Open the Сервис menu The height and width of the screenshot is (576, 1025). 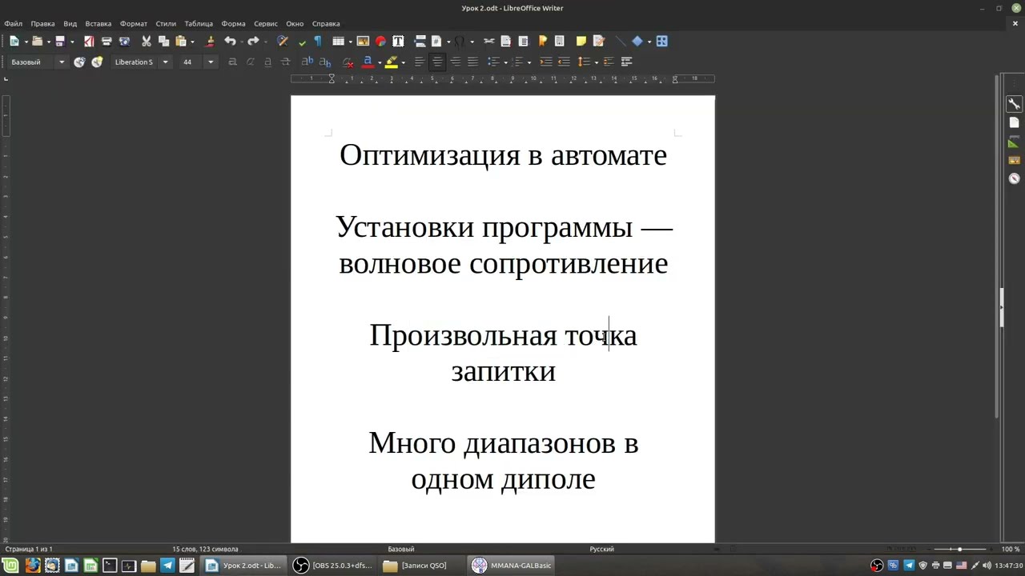[x=266, y=23]
